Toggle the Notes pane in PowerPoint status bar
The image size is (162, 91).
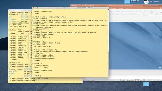click(122, 80)
